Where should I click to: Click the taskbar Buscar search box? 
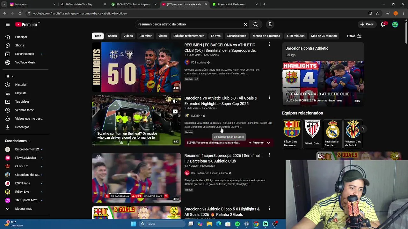point(162,224)
